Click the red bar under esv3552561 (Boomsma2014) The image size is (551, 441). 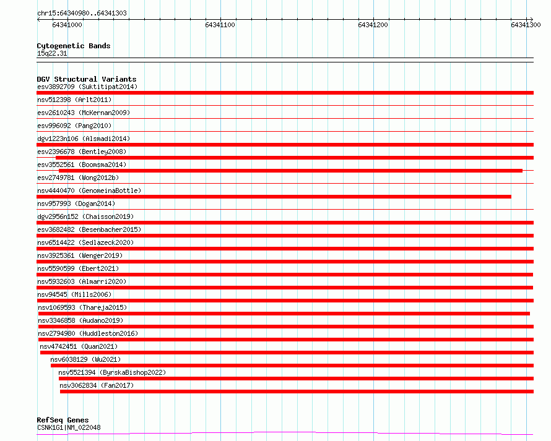point(290,171)
